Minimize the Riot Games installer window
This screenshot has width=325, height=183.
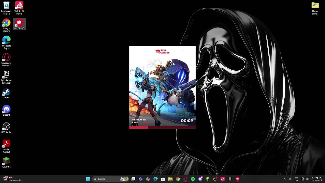point(183,50)
